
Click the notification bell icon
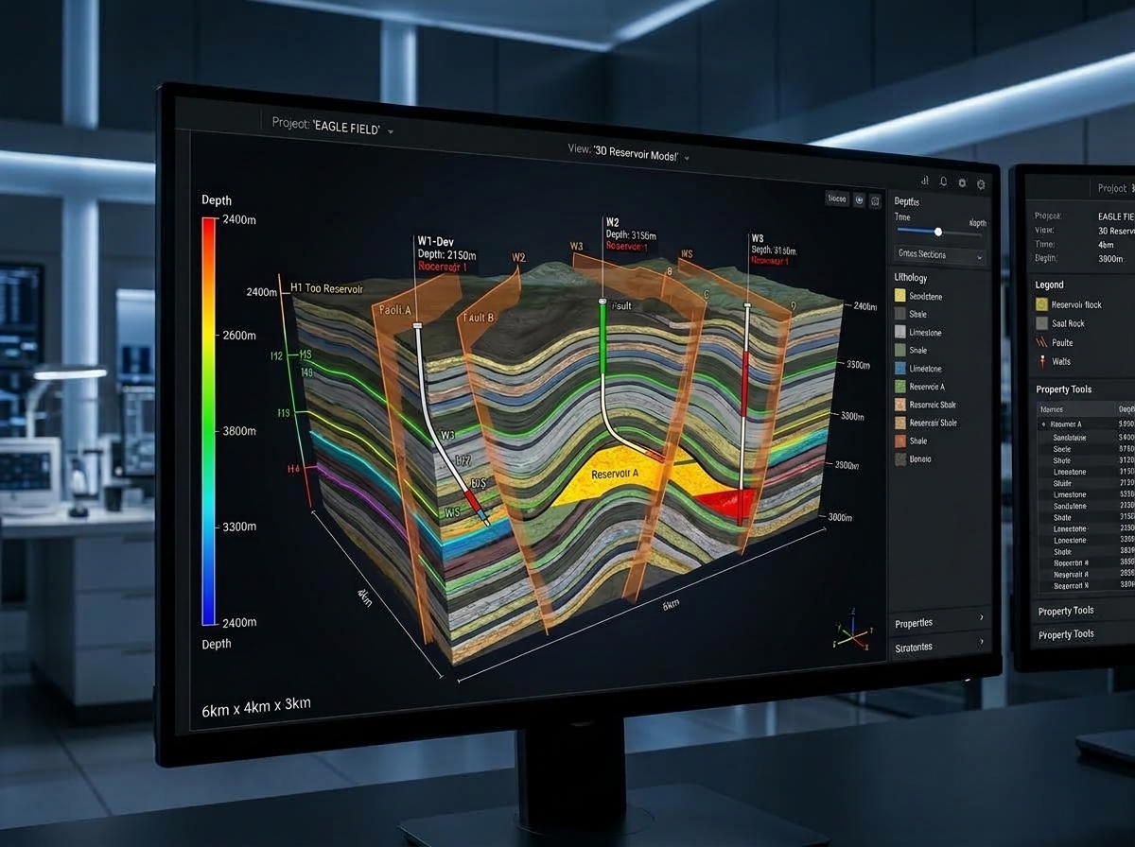coord(943,181)
